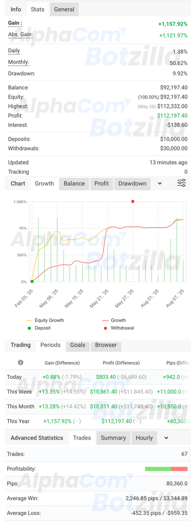Screen dimensions: 191x522
Task: Open the Stats tab
Action: click(x=38, y=9)
